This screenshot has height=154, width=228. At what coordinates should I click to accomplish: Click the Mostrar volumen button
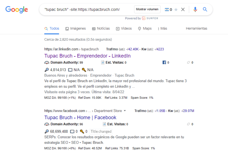(x=147, y=9)
